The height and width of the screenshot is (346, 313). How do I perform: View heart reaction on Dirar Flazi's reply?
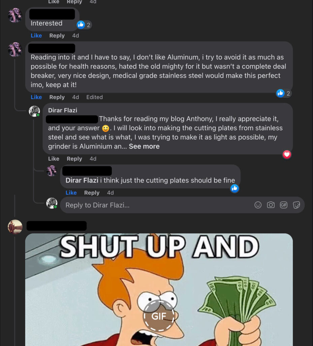(x=287, y=154)
